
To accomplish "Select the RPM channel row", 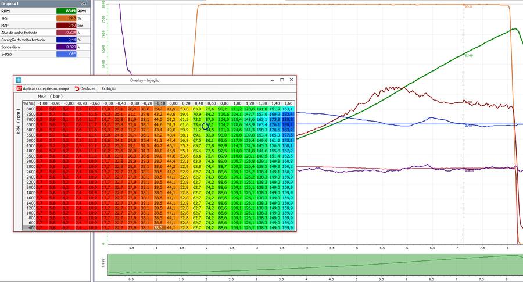I will click(45, 11).
